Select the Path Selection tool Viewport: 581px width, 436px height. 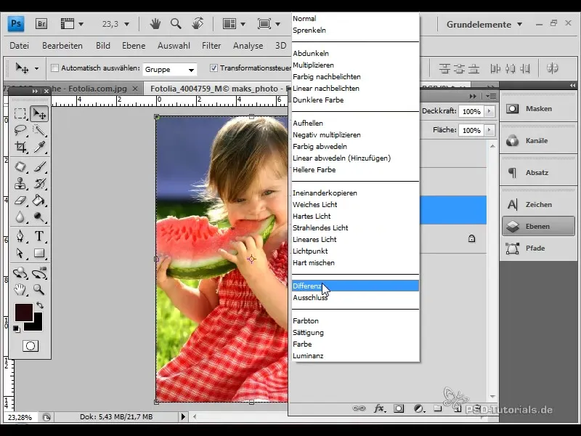(20, 253)
